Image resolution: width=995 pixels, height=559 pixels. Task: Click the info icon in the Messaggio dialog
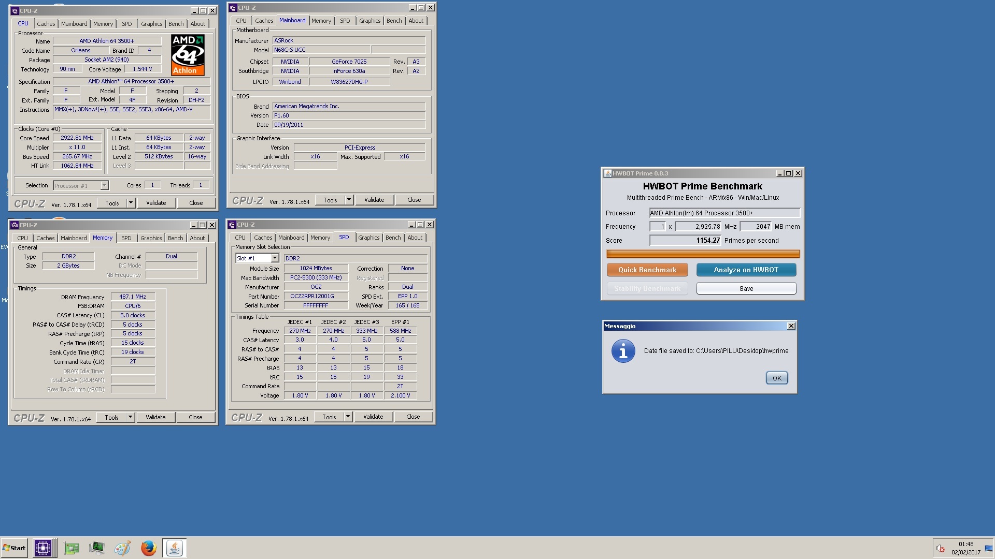click(x=623, y=351)
